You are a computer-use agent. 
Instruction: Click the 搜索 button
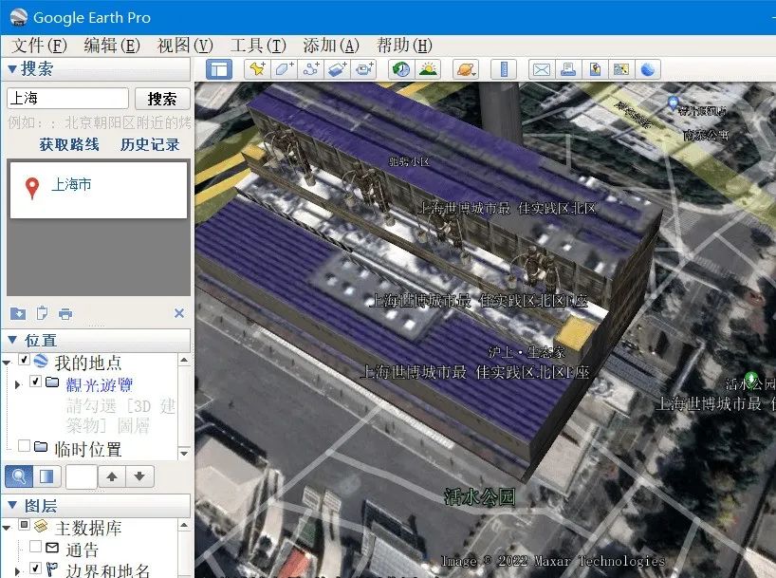pyautogui.click(x=161, y=99)
